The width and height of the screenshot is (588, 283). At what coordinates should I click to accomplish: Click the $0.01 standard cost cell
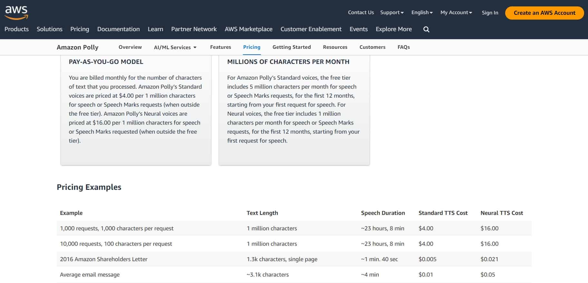pyautogui.click(x=426, y=275)
